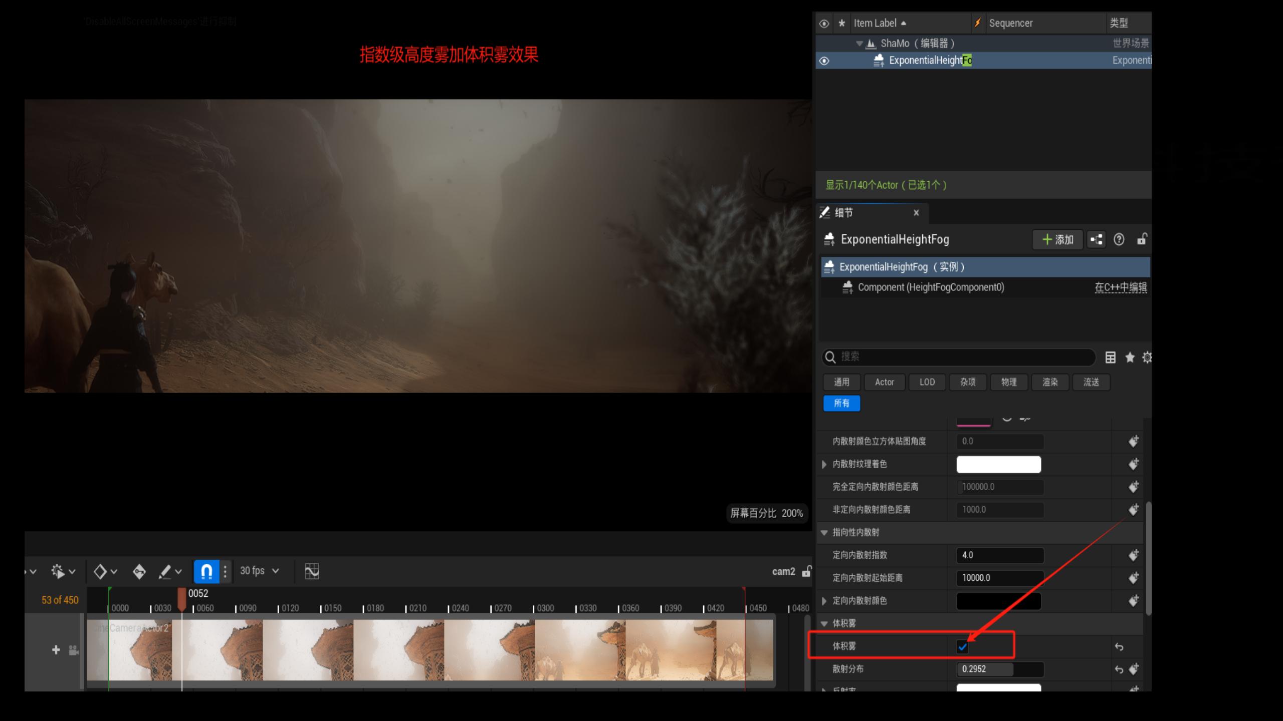Open the sequencer actions playback gear dropdown
The height and width of the screenshot is (721, 1283).
pos(63,571)
